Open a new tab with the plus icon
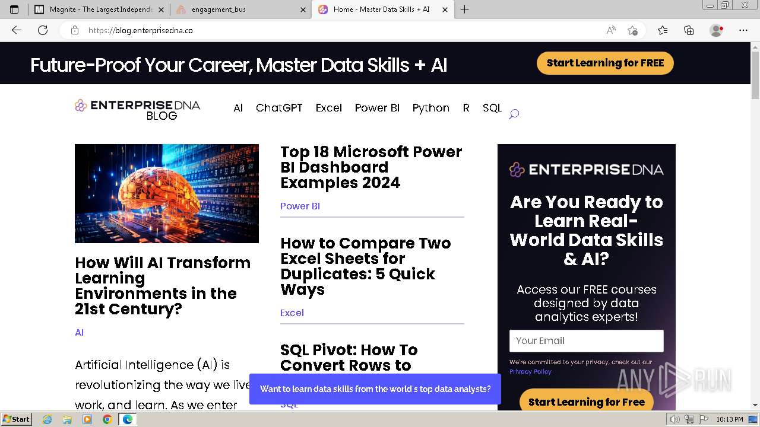The image size is (760, 427). click(464, 9)
